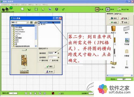Click the folder list scrollbar down arrow

point(36,46)
